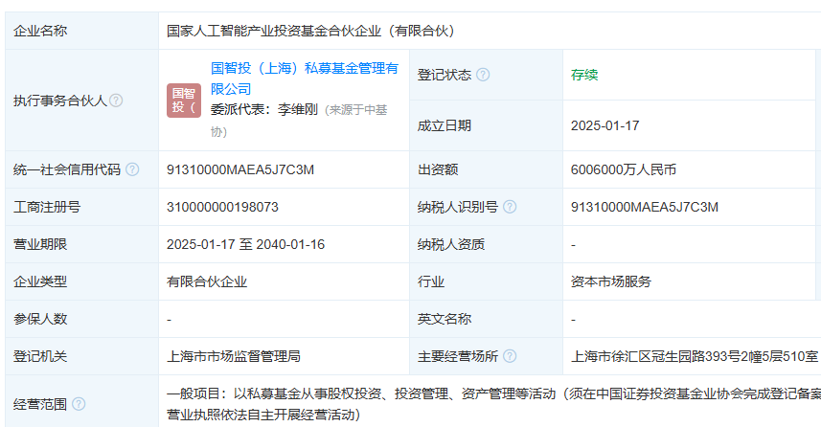
Task: Click the 登记机关 label cell
Action: [x=82, y=356]
